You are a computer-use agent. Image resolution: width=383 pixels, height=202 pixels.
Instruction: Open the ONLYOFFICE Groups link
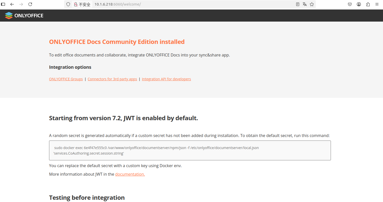pos(66,79)
